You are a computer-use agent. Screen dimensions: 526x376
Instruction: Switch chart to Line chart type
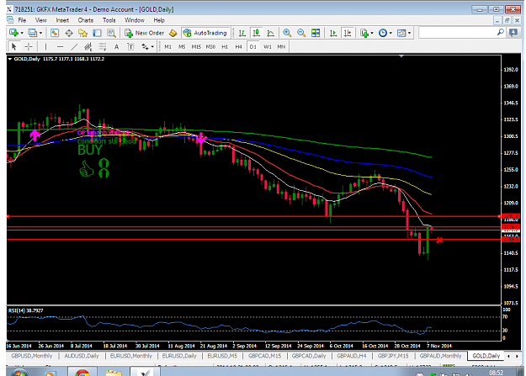(x=270, y=33)
